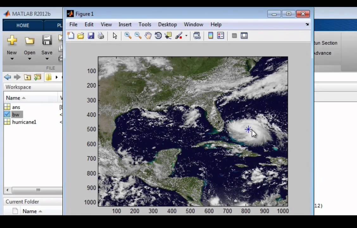The width and height of the screenshot is (357, 228).
Task: Switch to MATLAB HOME tab
Action: pos(23,25)
